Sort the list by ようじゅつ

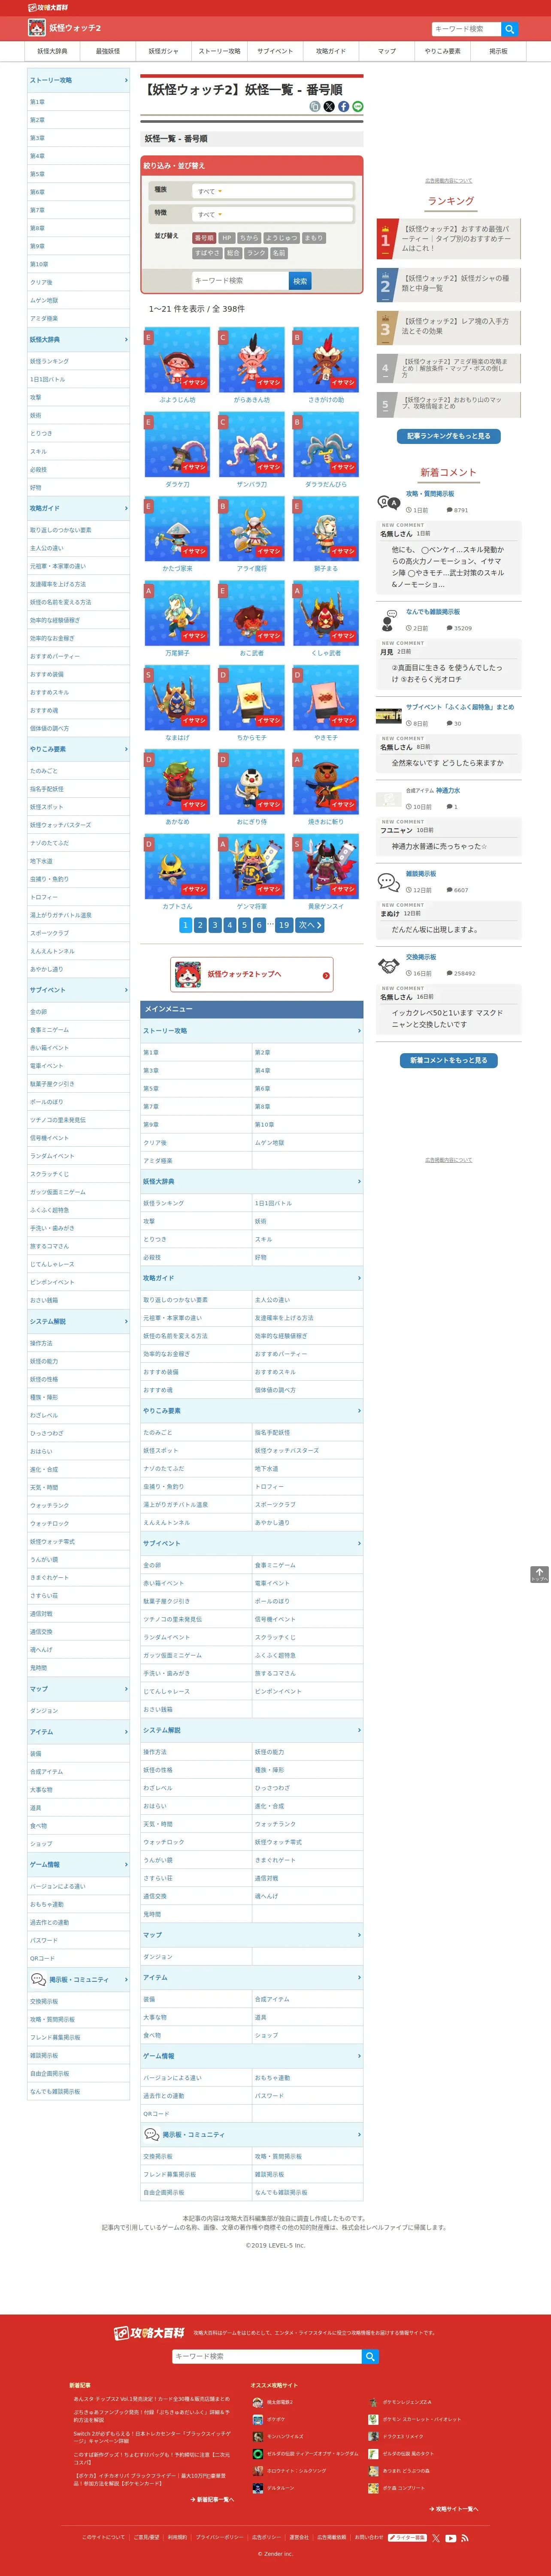click(281, 238)
